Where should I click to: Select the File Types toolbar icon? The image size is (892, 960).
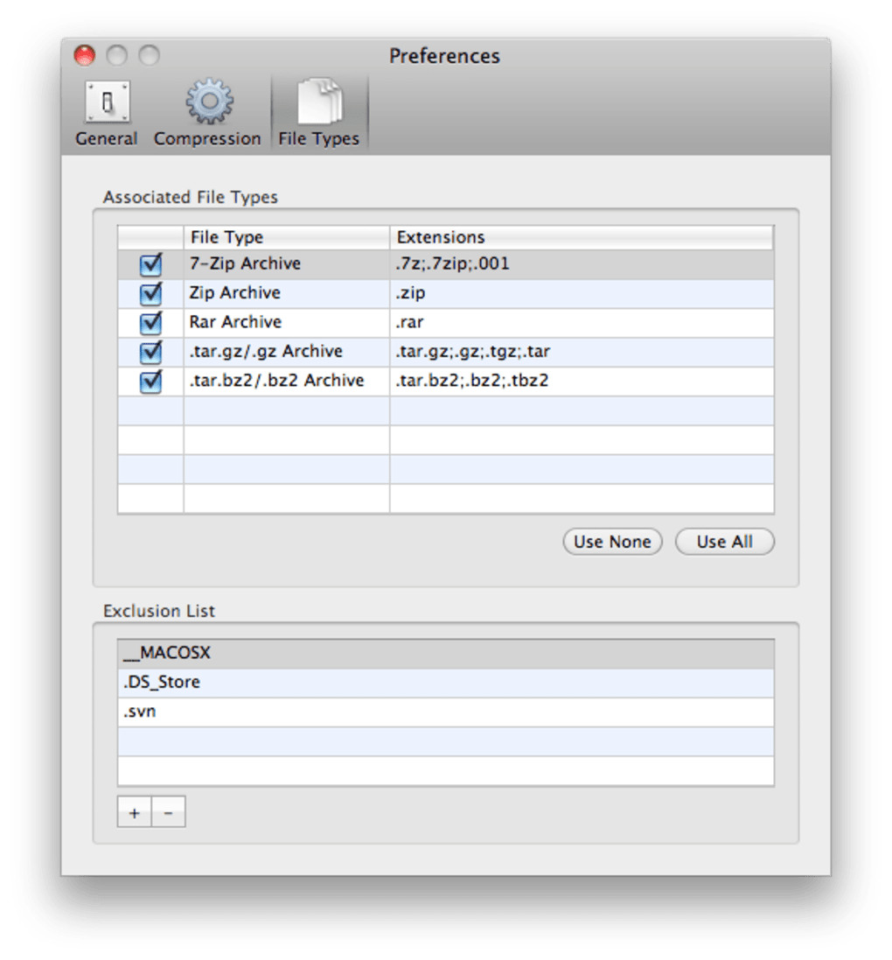[x=318, y=114]
